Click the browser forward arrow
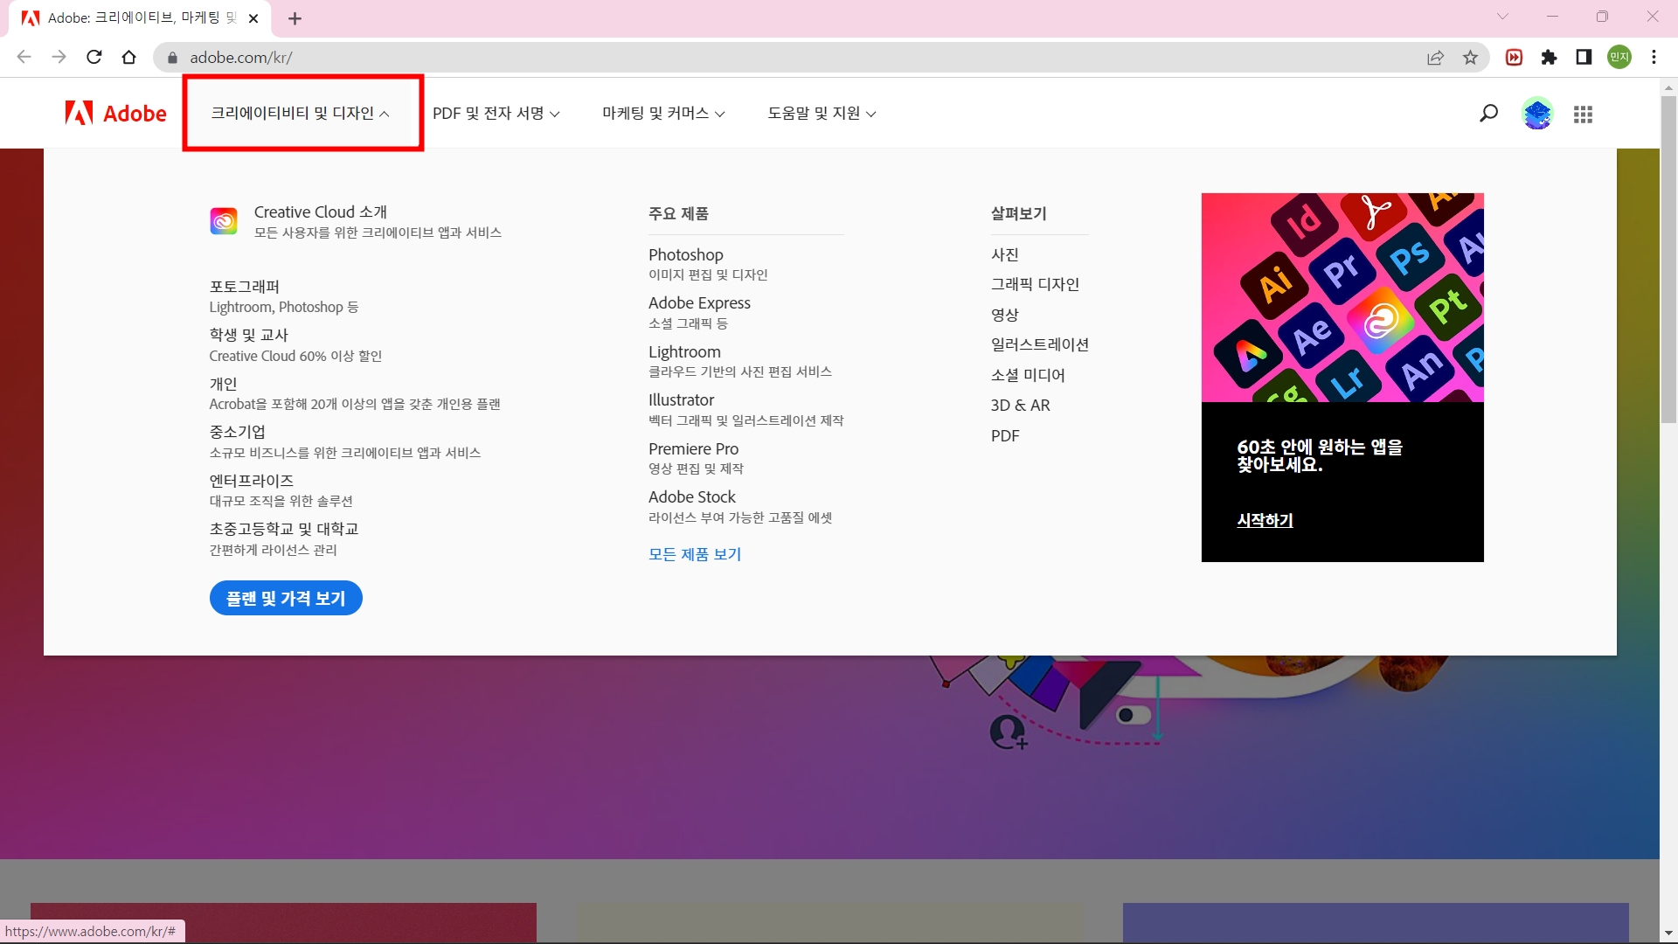Image resolution: width=1678 pixels, height=944 pixels. pos(59,58)
